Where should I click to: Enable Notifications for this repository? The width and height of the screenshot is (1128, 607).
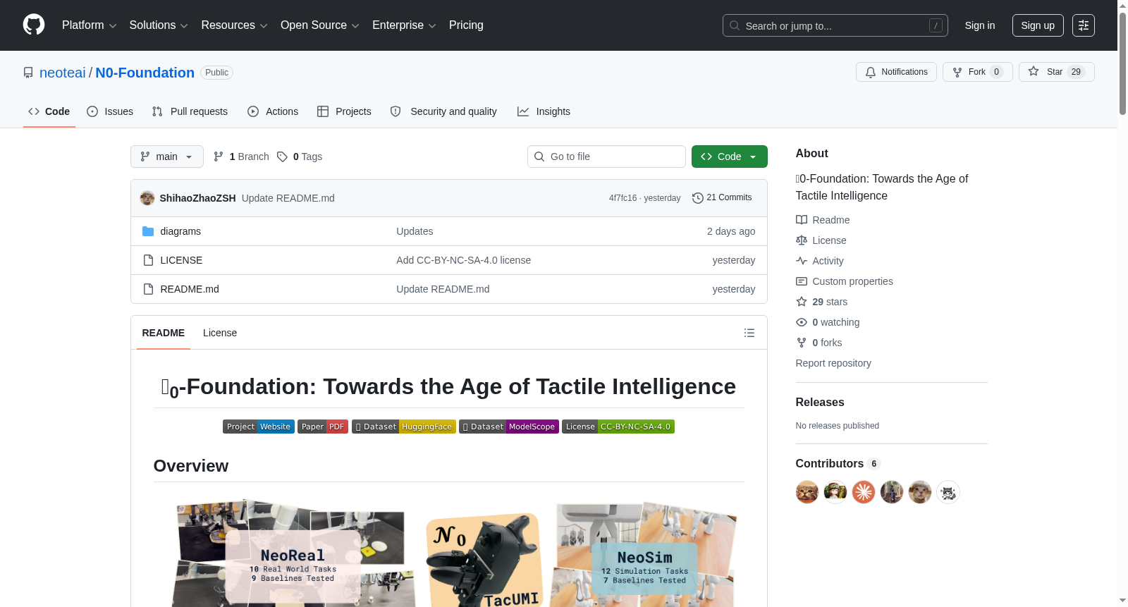click(x=896, y=72)
